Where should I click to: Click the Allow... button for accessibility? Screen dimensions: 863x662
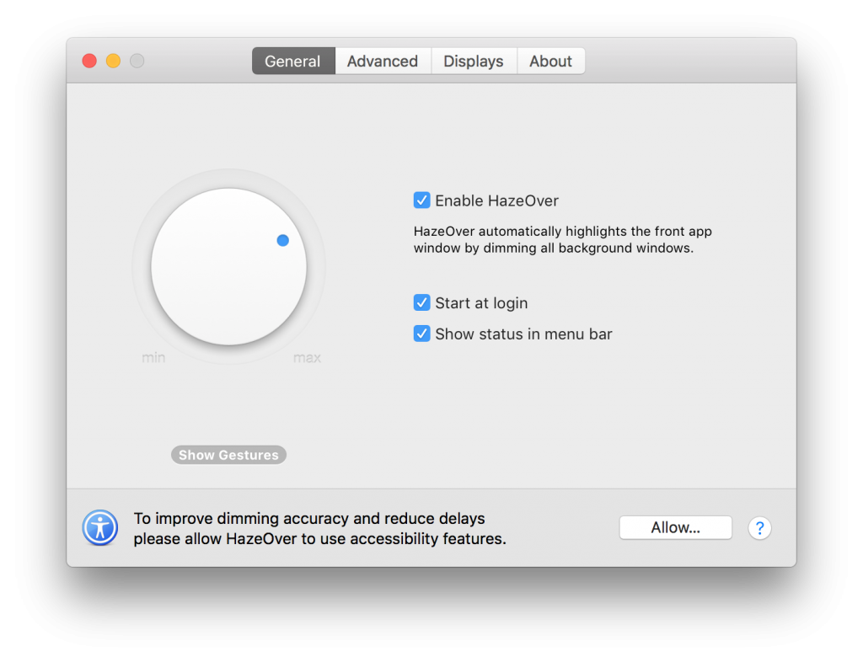pos(675,528)
